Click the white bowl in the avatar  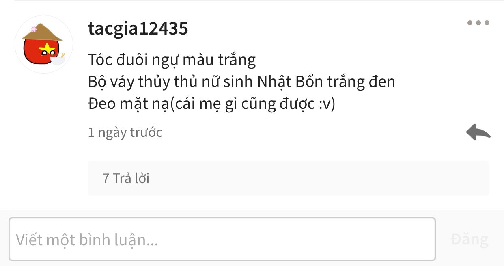pyautogui.click(x=57, y=61)
